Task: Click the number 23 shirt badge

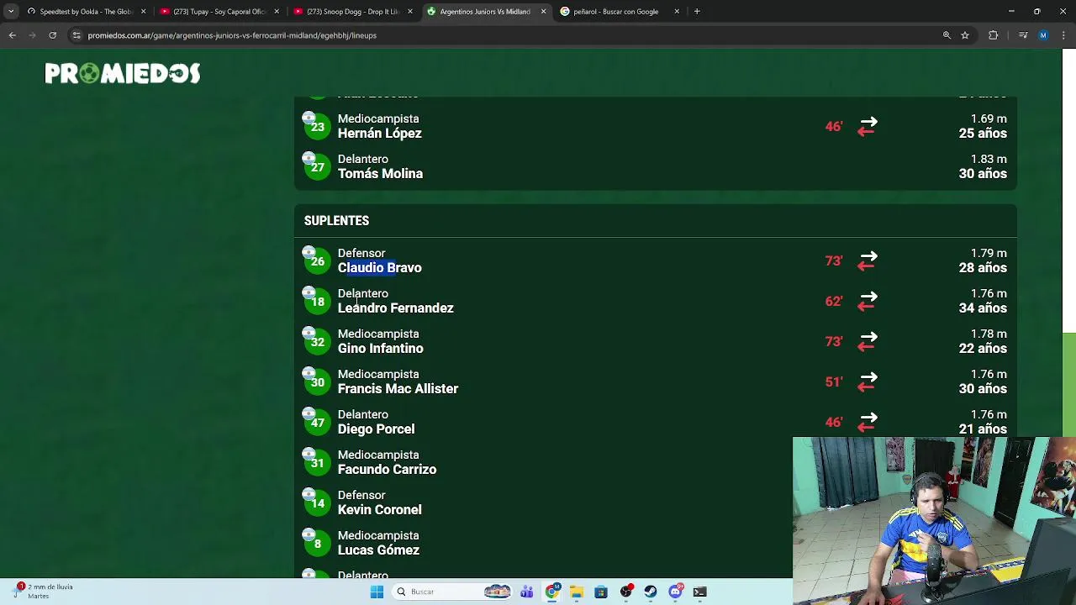Action: pyautogui.click(x=317, y=127)
